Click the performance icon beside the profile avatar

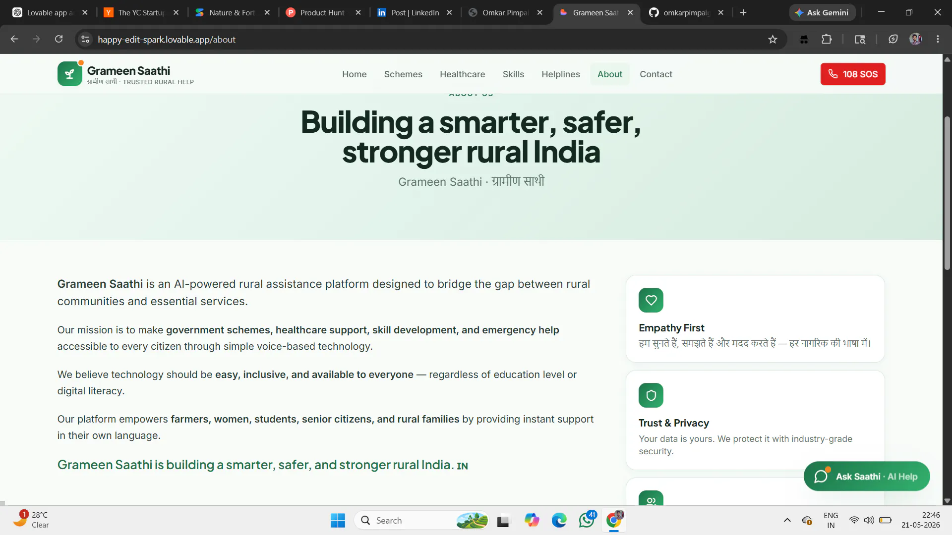[x=893, y=39]
